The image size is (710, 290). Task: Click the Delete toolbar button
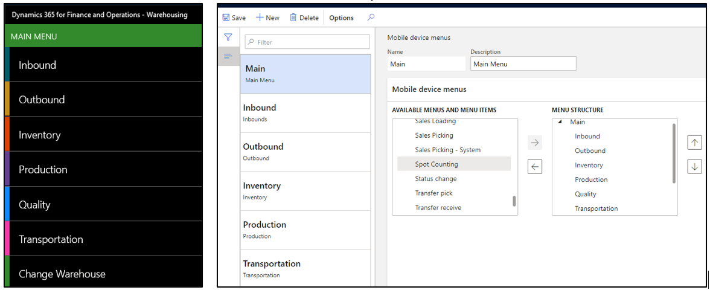click(304, 18)
